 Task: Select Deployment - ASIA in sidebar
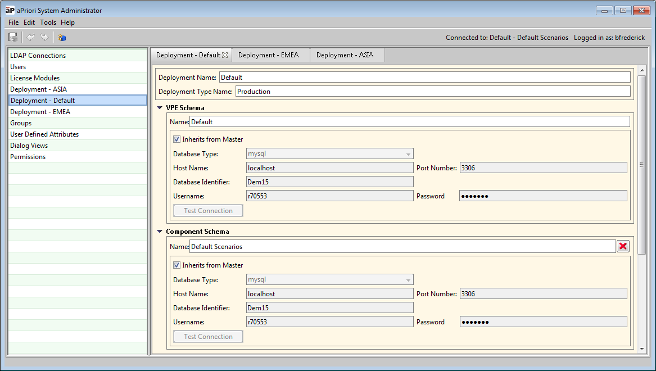point(78,89)
